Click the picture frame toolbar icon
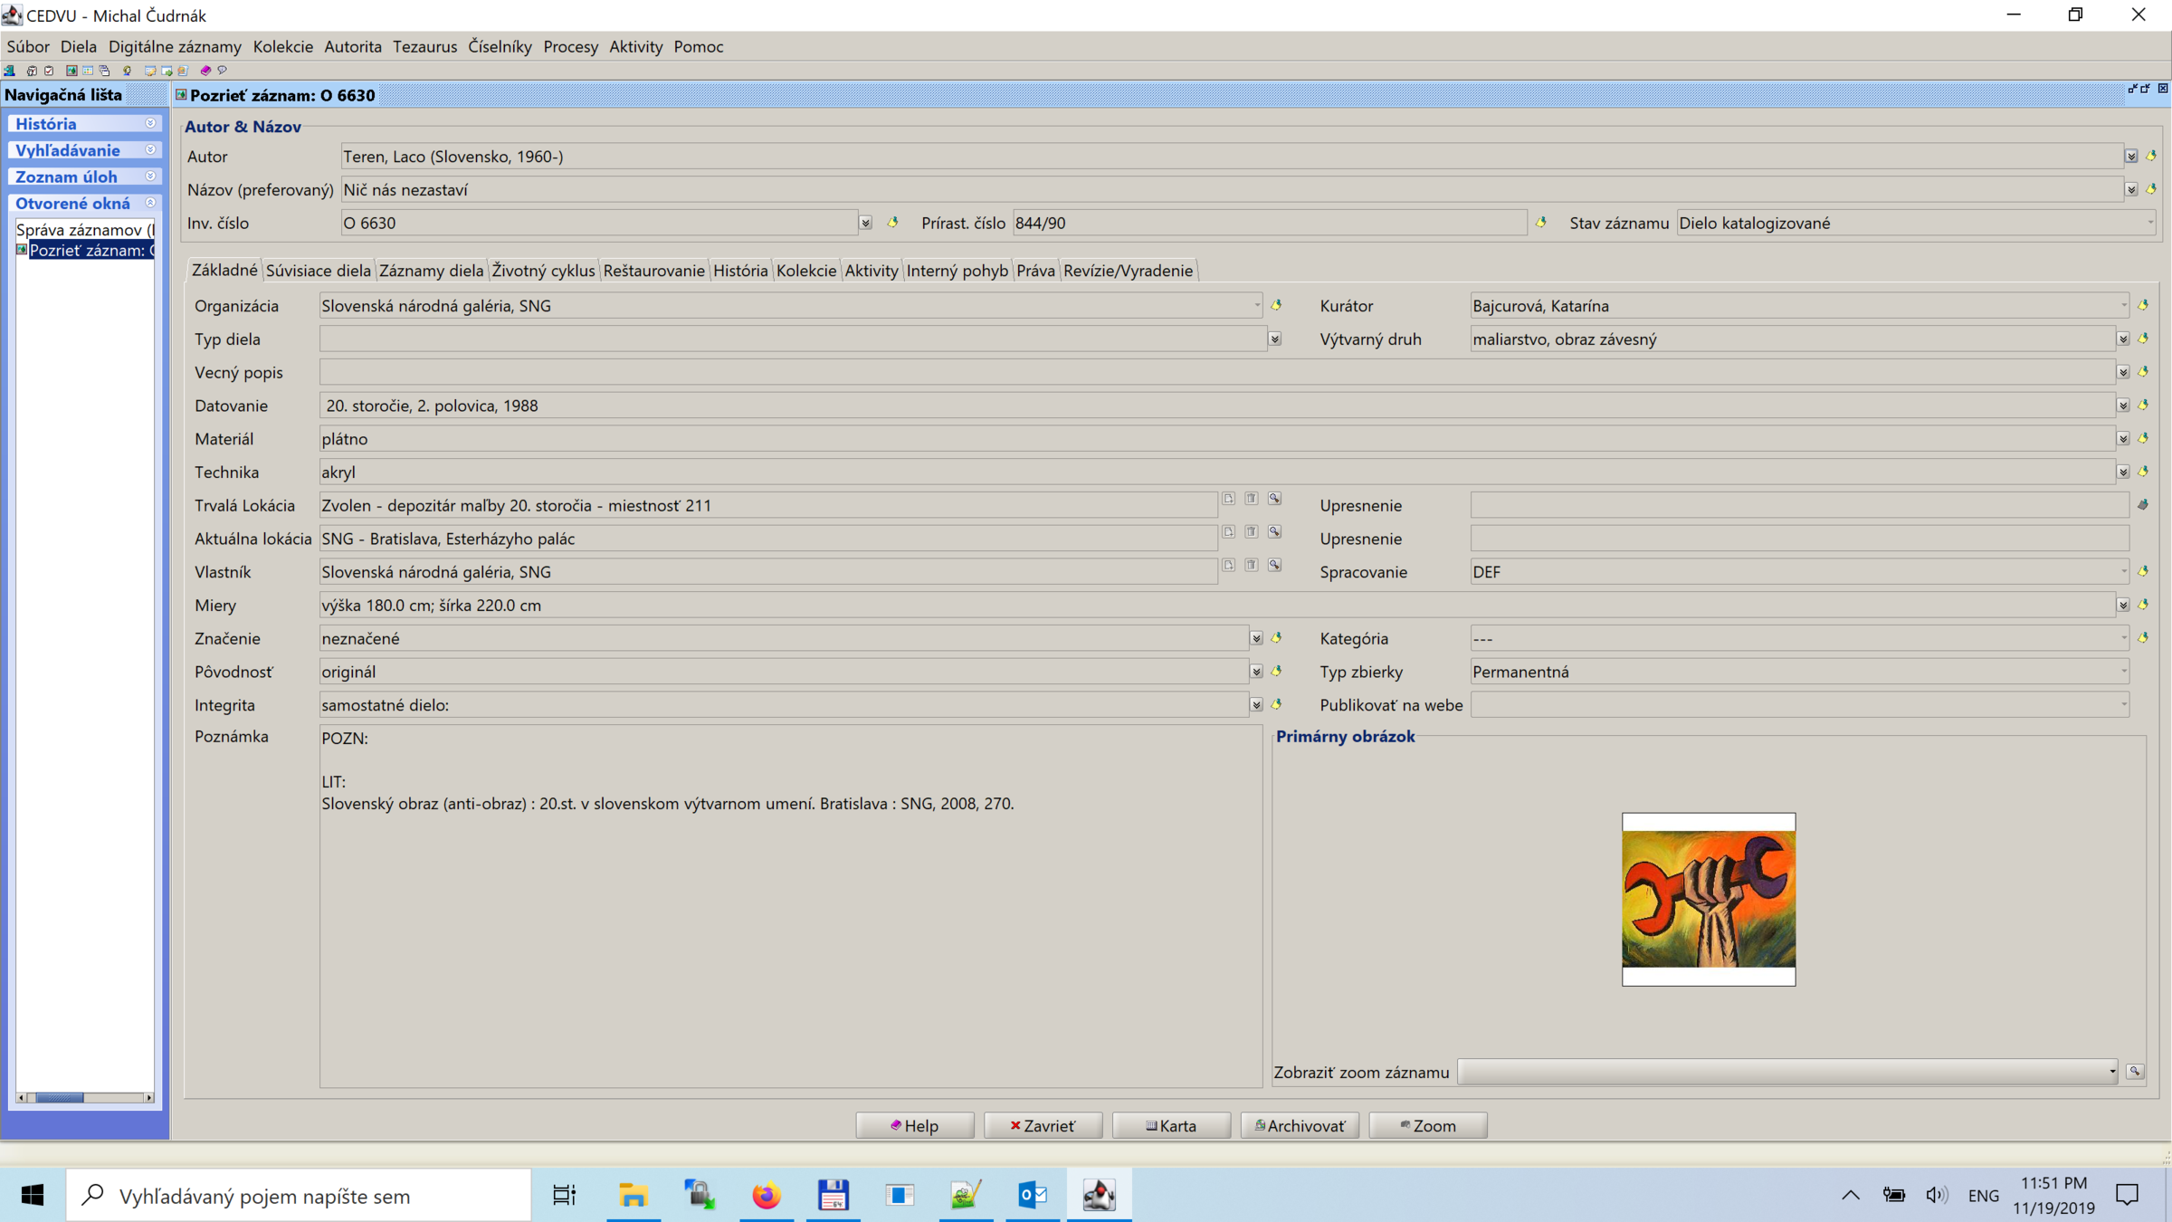 coord(71,71)
